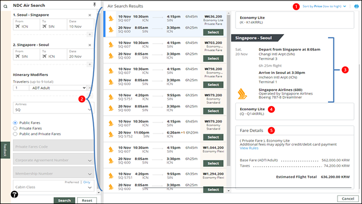Click the Fare Details heading
Screen dimensions: 362x204
click(251, 130)
